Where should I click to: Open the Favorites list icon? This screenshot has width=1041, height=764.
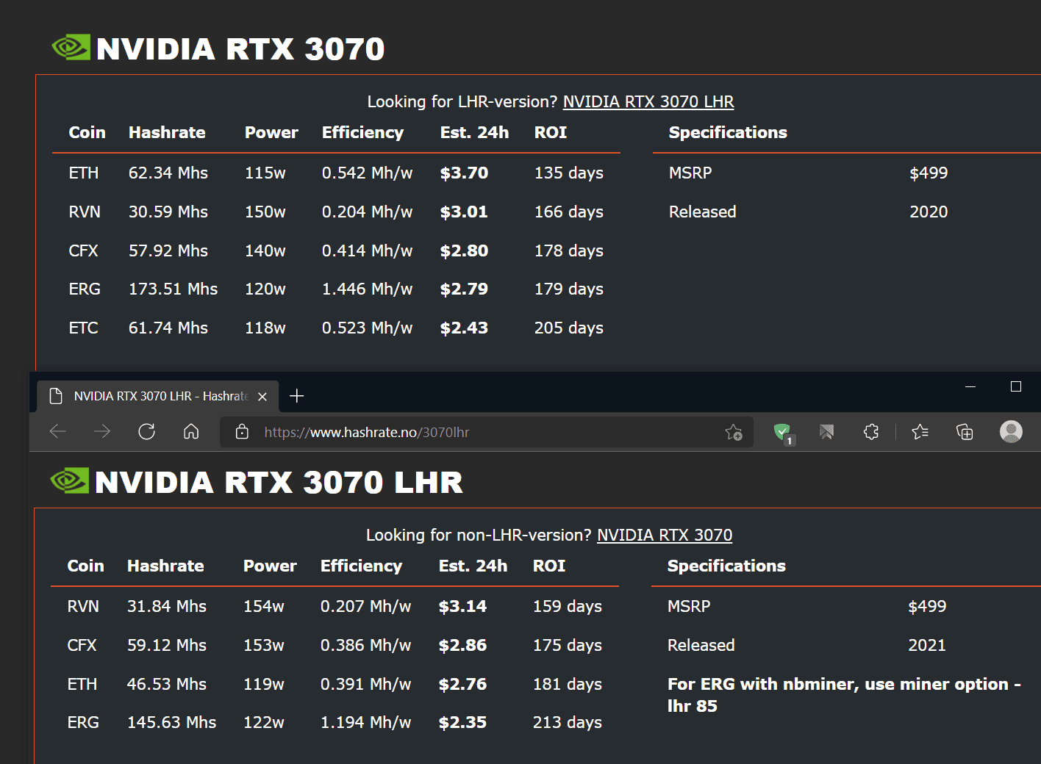coord(920,432)
